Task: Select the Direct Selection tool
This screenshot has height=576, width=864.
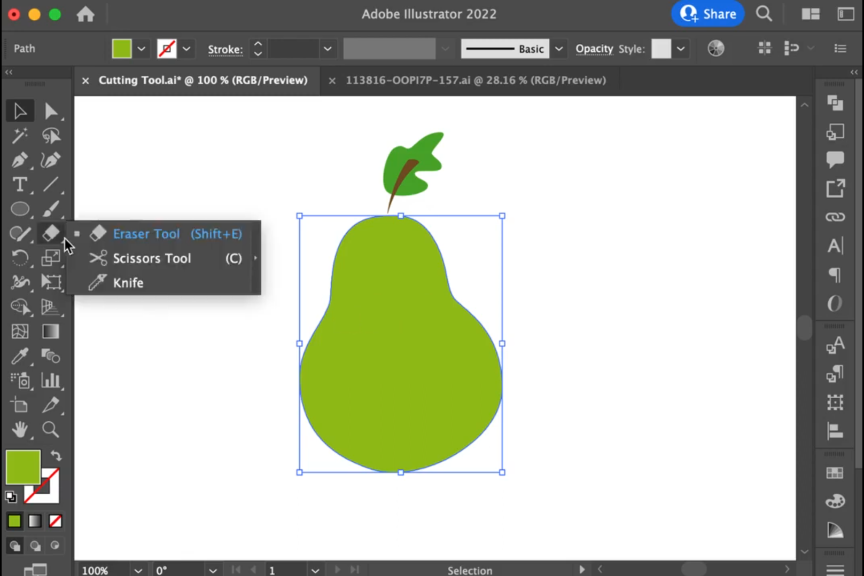Action: (51, 111)
